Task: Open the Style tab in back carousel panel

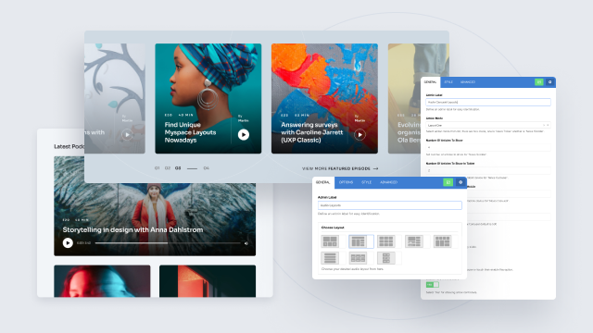Action: coord(448,82)
